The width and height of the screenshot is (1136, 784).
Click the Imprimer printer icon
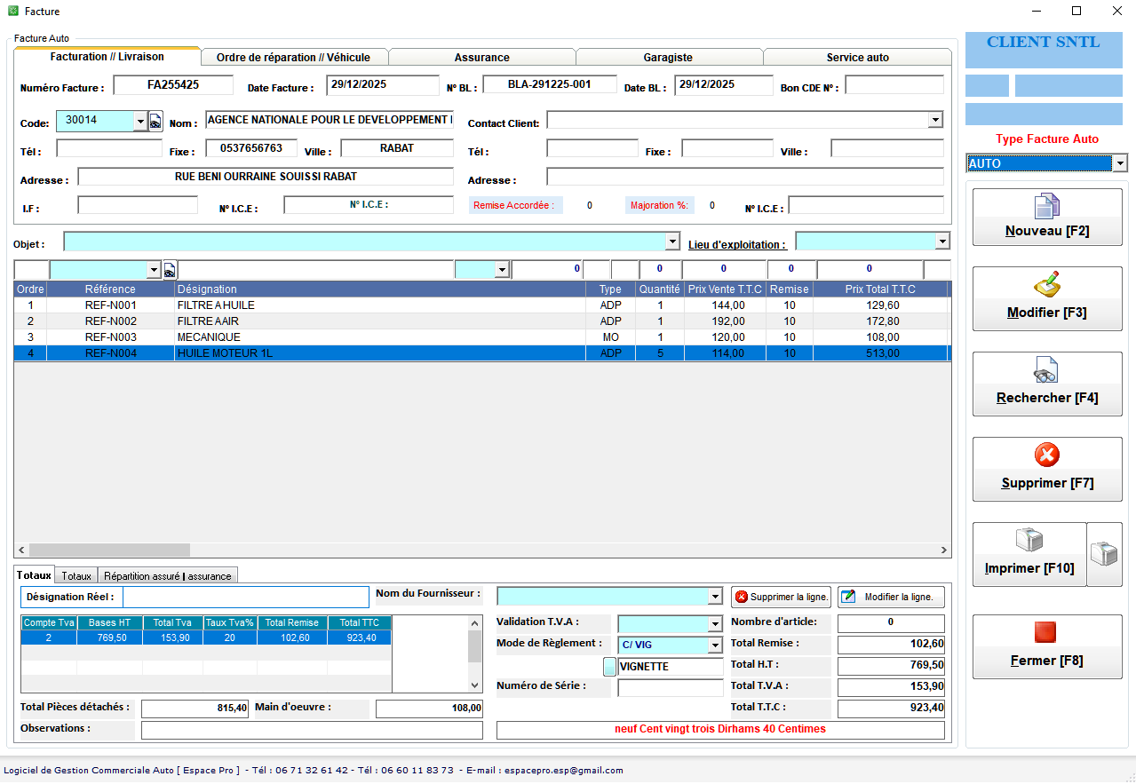[1029, 540]
